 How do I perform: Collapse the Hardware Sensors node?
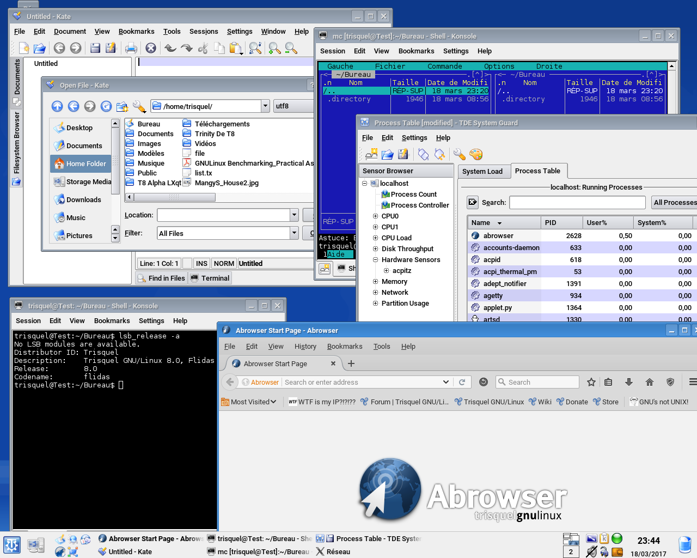[375, 260]
